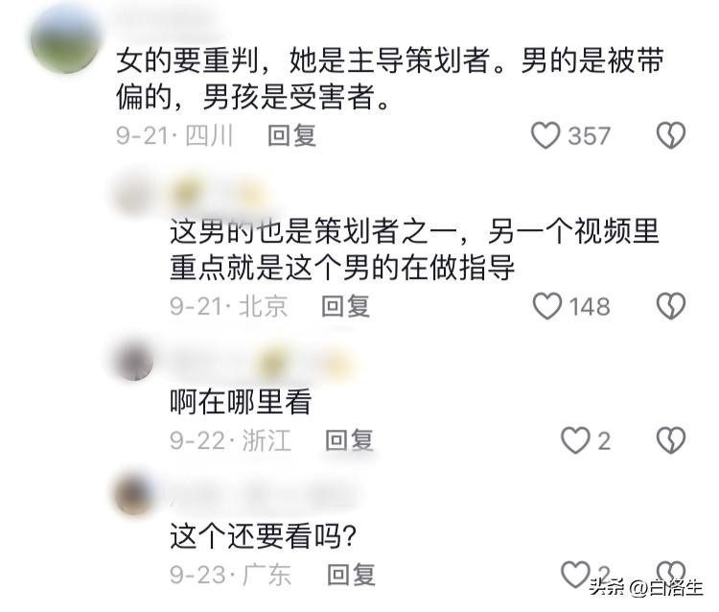Like the Beijing reply with 148 likes
719x612 pixels.
pos(546,306)
